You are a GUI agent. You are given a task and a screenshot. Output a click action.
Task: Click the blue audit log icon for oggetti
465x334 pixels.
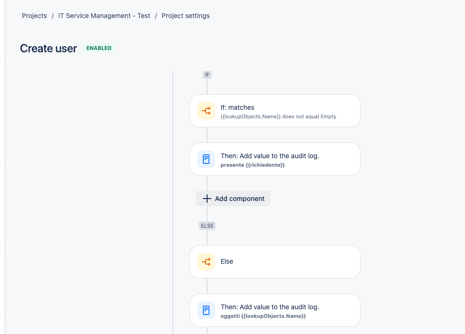[x=206, y=310]
